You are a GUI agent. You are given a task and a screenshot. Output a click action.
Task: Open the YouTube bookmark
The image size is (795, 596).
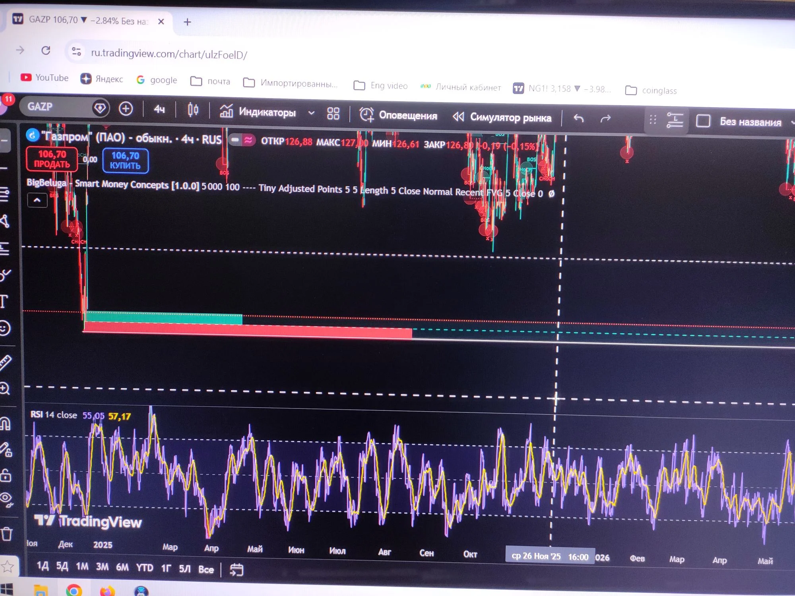[45, 77]
